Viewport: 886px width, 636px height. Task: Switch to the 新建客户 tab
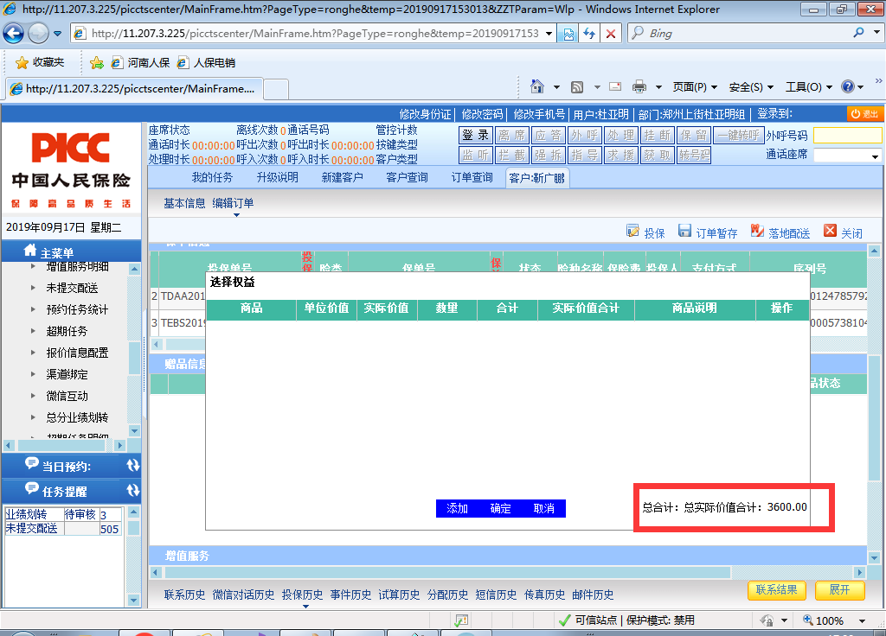click(x=343, y=177)
